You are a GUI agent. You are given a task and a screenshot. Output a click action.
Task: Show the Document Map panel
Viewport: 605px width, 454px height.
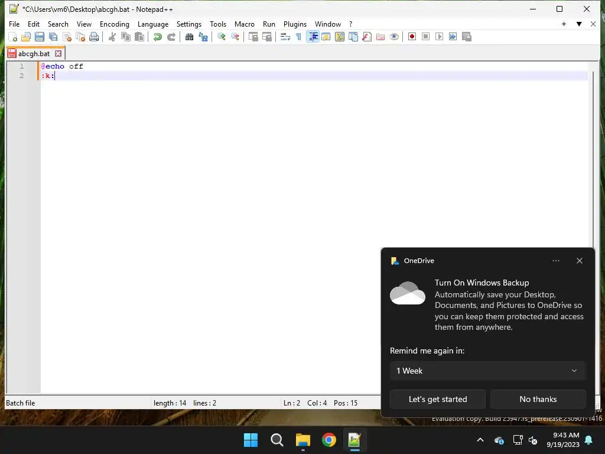pos(340,37)
